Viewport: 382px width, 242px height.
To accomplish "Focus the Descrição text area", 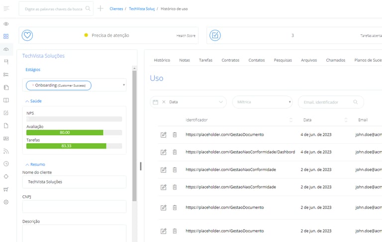I will coord(74,233).
